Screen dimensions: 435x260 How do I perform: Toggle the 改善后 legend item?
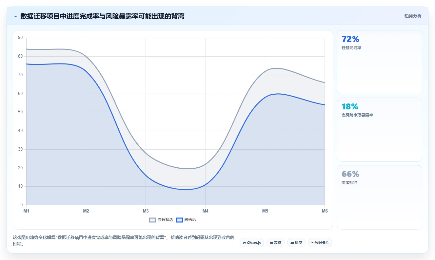[186, 220]
